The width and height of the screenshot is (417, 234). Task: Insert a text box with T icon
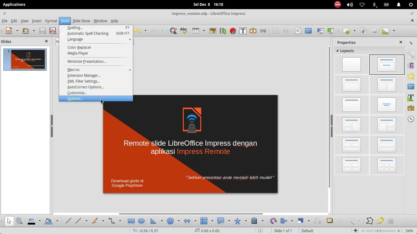pos(243,30)
